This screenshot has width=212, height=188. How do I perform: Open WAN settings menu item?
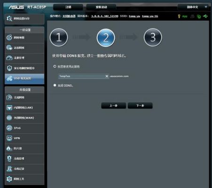pos(24,118)
